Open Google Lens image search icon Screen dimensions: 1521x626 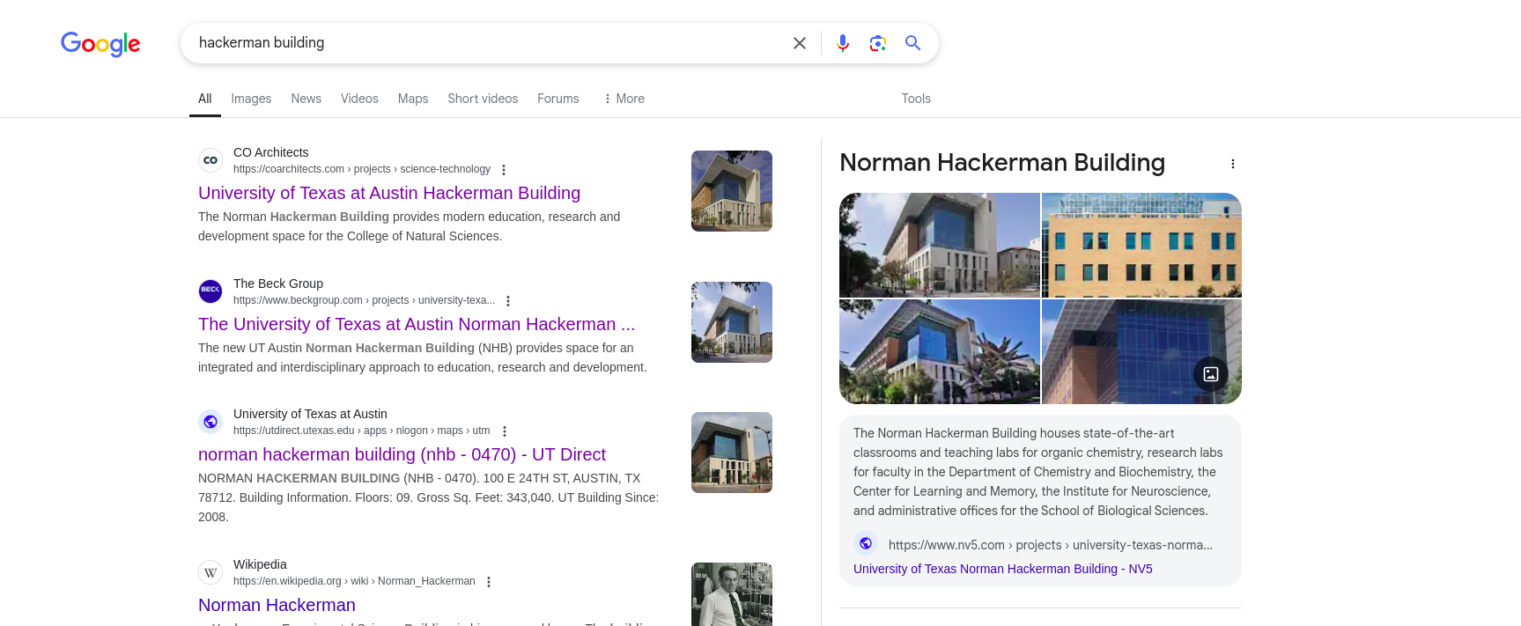[x=877, y=43]
